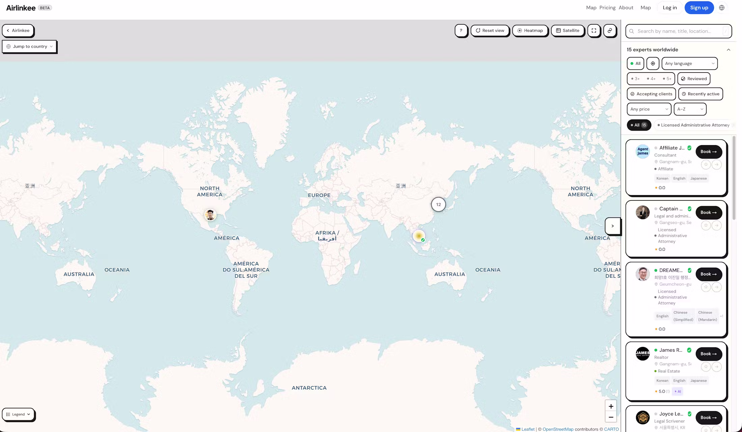Click Reset view on the map
The height and width of the screenshot is (432, 742).
(490, 30)
